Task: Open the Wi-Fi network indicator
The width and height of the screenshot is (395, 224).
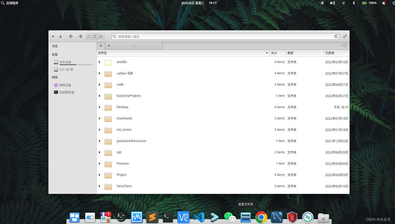Action: point(344,3)
